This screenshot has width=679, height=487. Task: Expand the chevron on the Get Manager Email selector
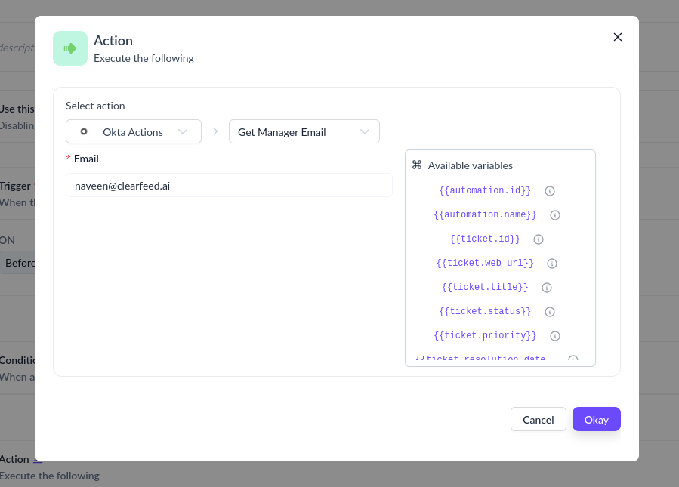pyautogui.click(x=366, y=131)
